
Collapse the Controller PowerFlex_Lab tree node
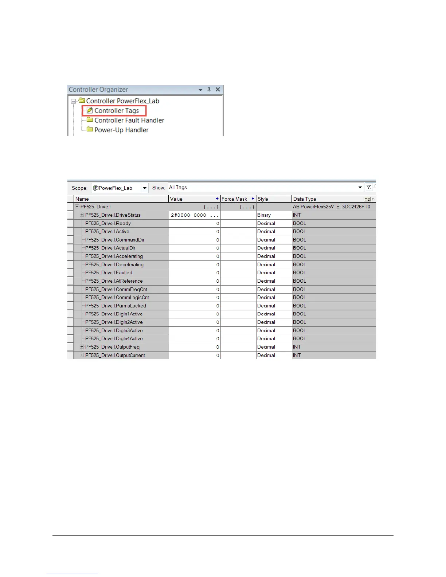pos(73,101)
